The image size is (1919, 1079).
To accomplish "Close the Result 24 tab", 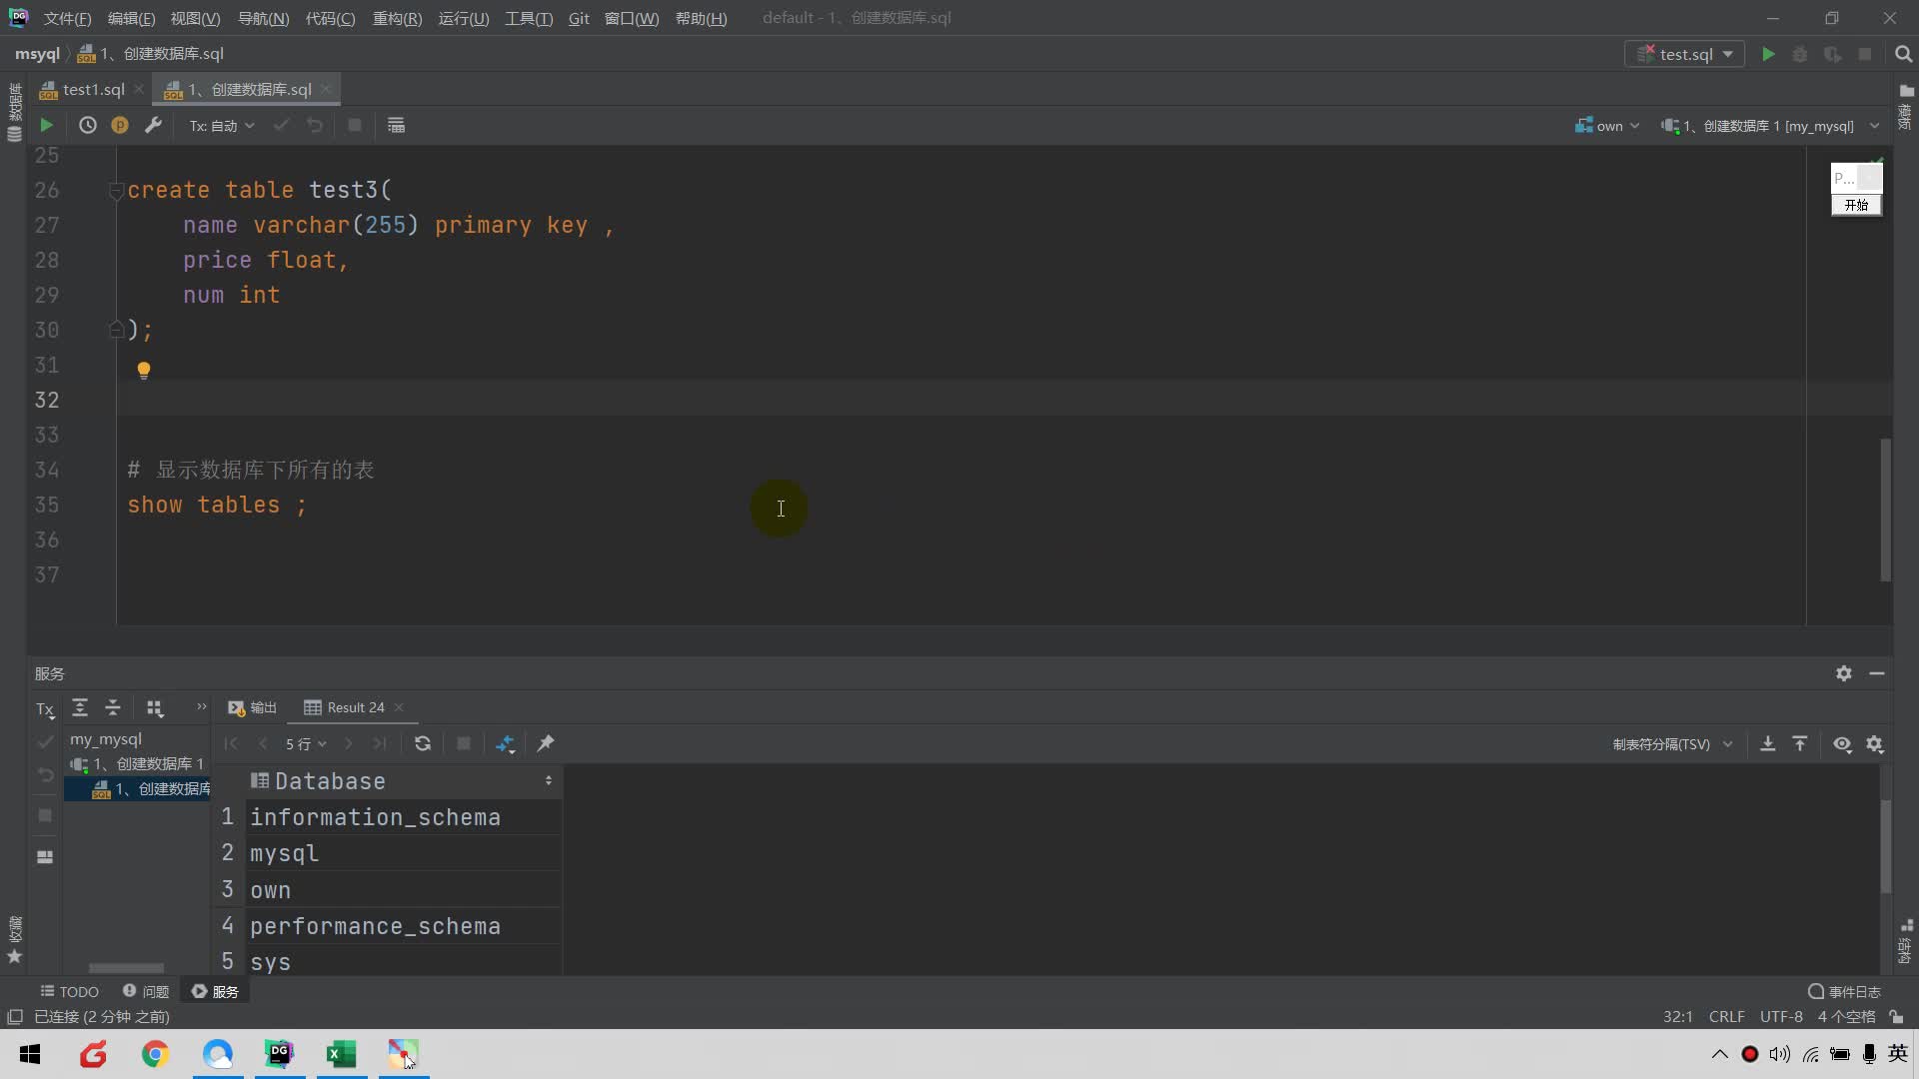I will click(399, 707).
